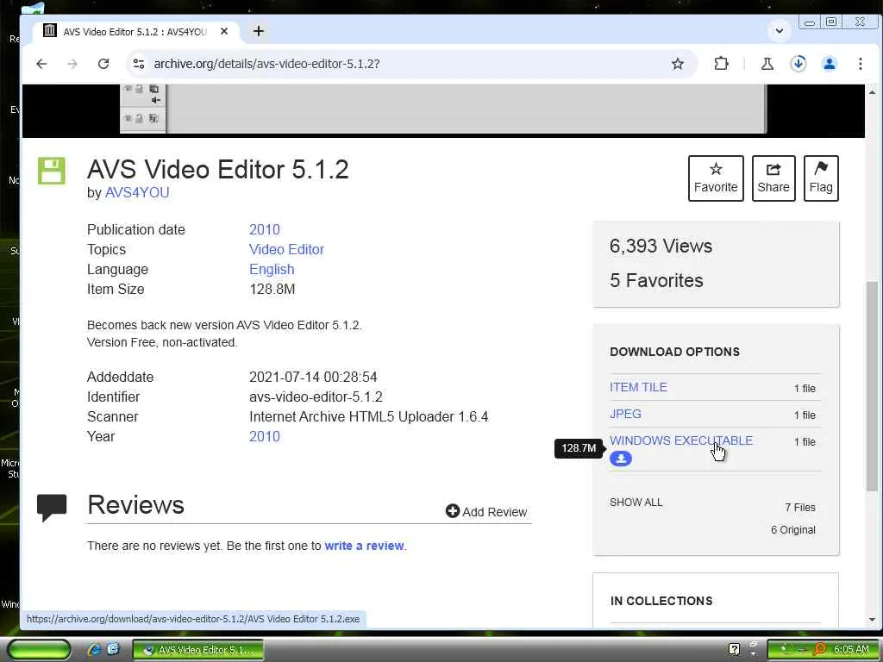Open the Chrome profile avatar
This screenshot has width=883, height=662.
829,64
